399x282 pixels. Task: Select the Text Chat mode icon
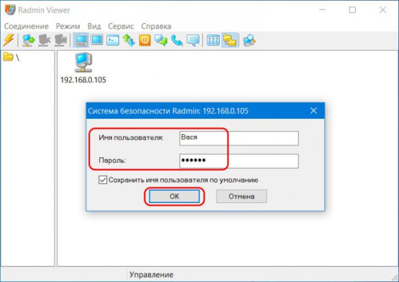(x=161, y=40)
